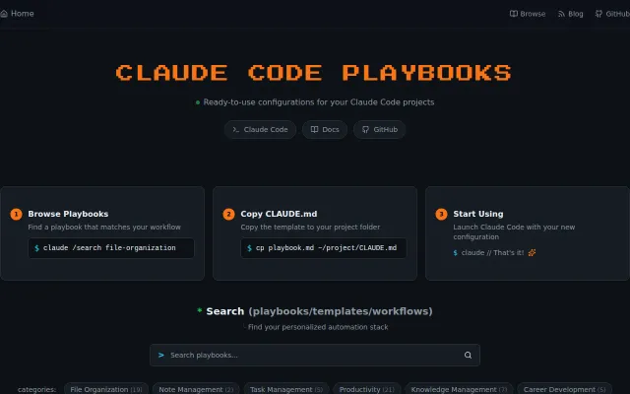The width and height of the screenshot is (630, 394).
Task: Click the Ready-to-use configurations tagline
Action: (x=319, y=102)
